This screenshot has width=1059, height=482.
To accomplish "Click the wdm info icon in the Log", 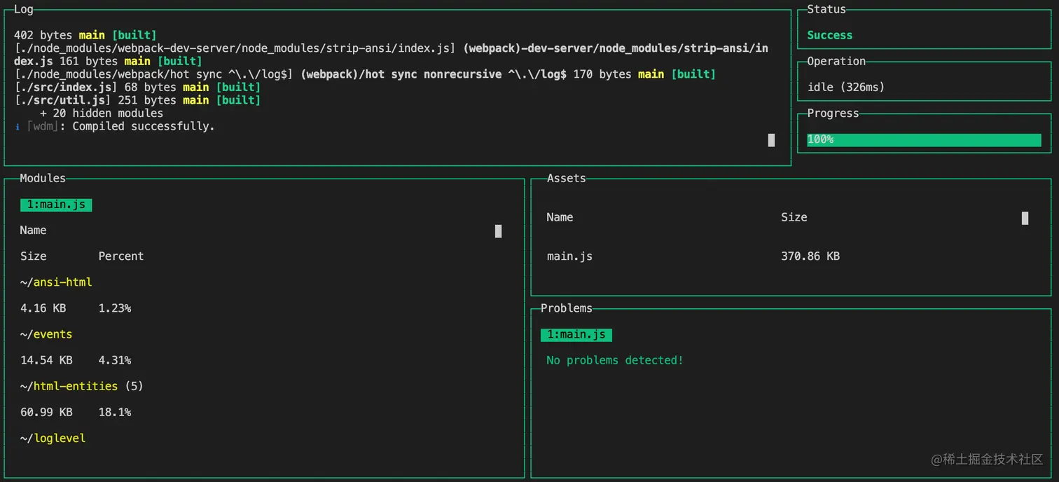I will coord(17,126).
